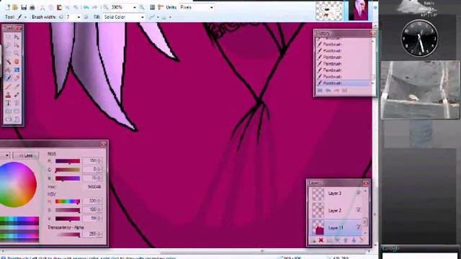
Task: Switch to the purple-haired image thumbnail
Action: pyautogui.click(x=358, y=11)
